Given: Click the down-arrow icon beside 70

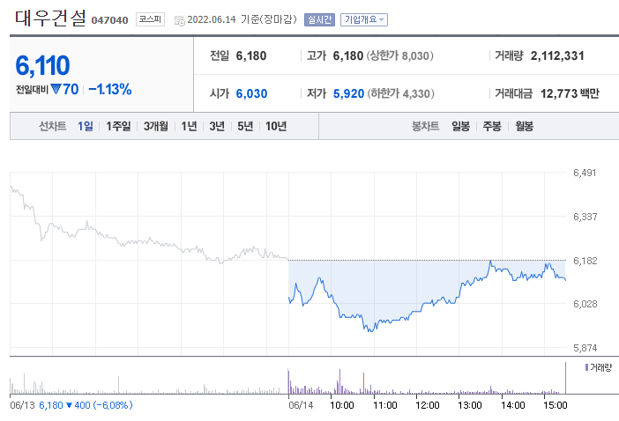Looking at the screenshot, I should (x=56, y=89).
